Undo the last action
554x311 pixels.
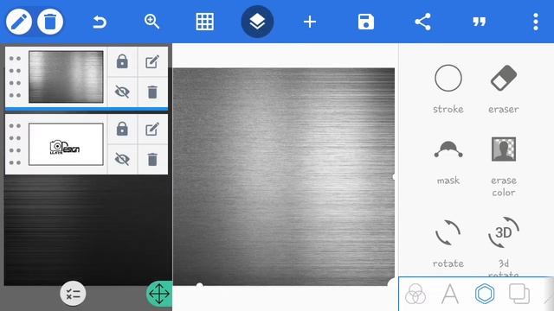[x=100, y=22]
